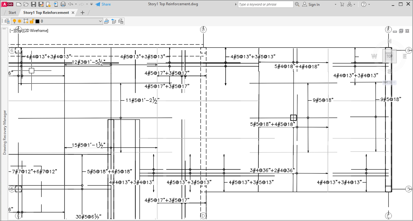Open the [Top] view controls menu
413x221 pixels.
tap(18, 30)
